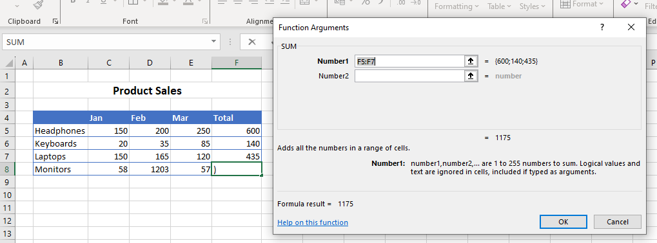
Task: Select column E header
Action: (x=191, y=63)
